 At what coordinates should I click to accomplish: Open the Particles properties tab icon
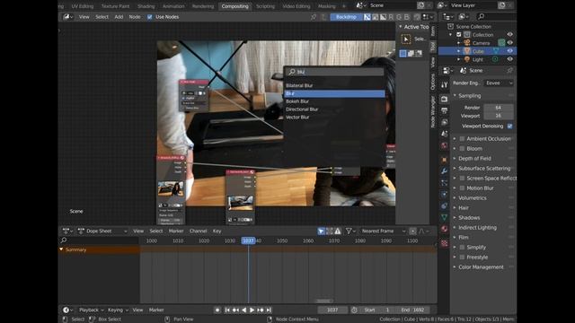(445, 182)
